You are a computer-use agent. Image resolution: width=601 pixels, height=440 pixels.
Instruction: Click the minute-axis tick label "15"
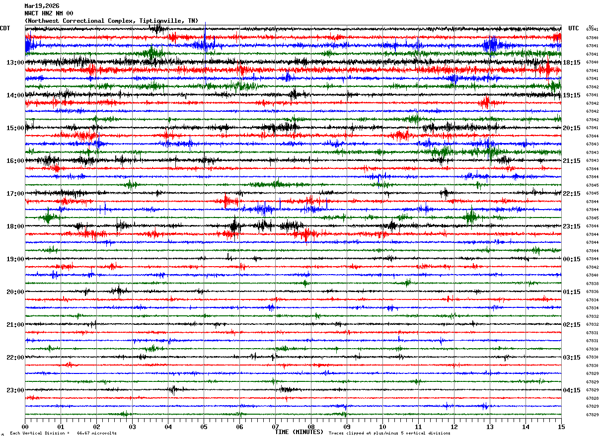coord(561,427)
